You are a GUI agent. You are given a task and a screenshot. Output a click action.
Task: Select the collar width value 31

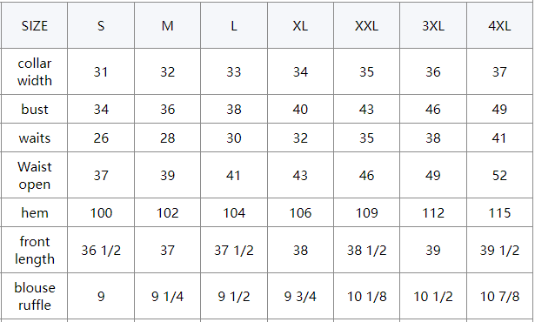pos(101,71)
